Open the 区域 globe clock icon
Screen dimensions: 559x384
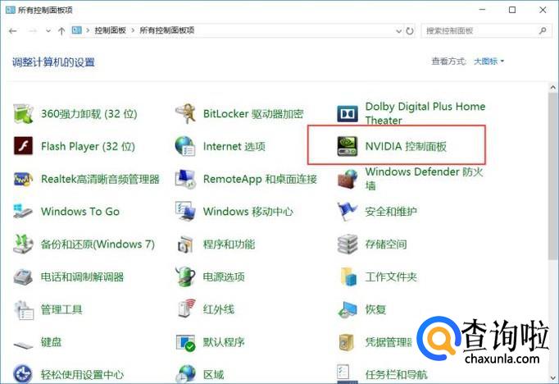coord(185,374)
